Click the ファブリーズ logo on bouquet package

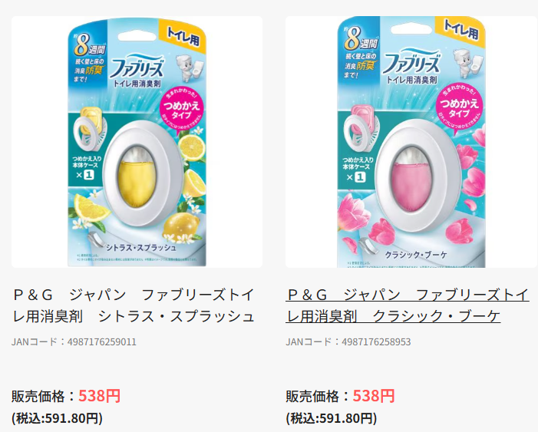pyautogui.click(x=411, y=62)
